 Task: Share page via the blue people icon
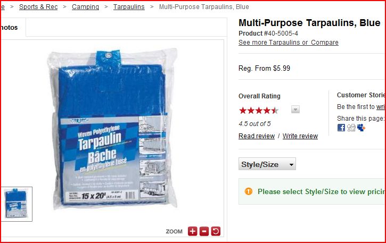[x=361, y=128]
